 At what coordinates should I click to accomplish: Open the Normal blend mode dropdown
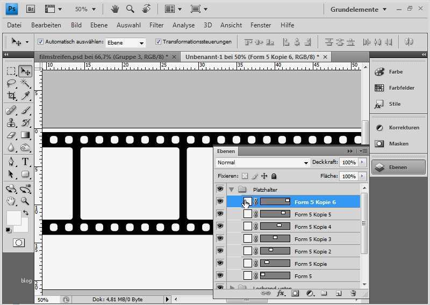click(x=263, y=163)
